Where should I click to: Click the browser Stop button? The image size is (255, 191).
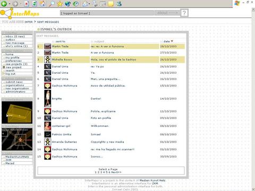click(x=27, y=4)
